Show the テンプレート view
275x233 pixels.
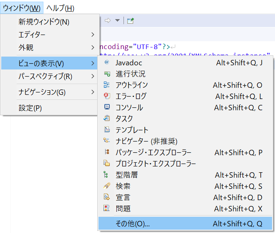coord(185,130)
